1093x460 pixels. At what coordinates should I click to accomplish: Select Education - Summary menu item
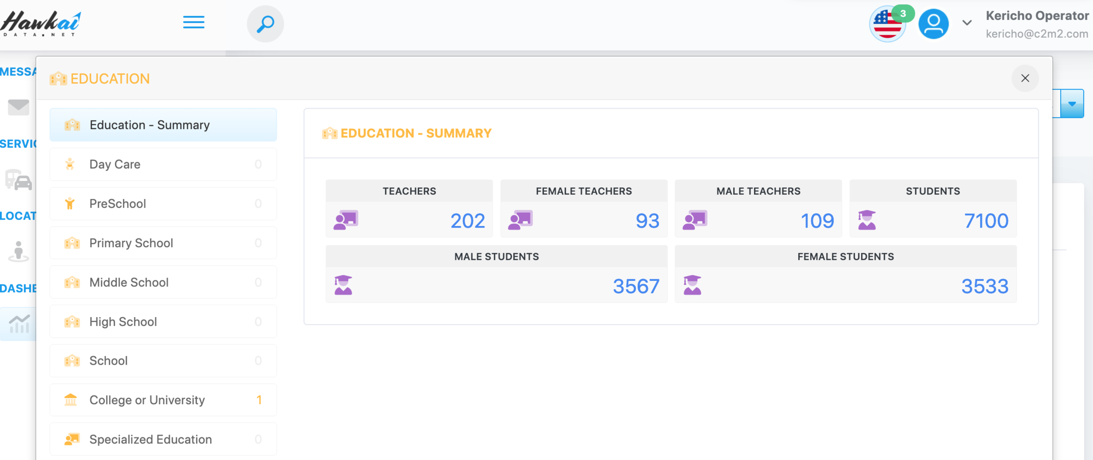[x=163, y=125]
